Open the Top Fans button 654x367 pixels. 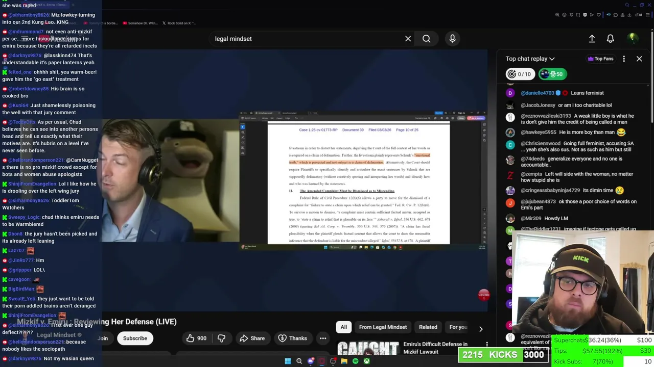pos(600,59)
